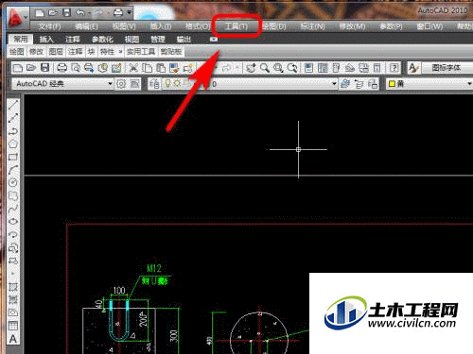
Task: Click the Workspace Settings gear icon
Action: point(121,84)
